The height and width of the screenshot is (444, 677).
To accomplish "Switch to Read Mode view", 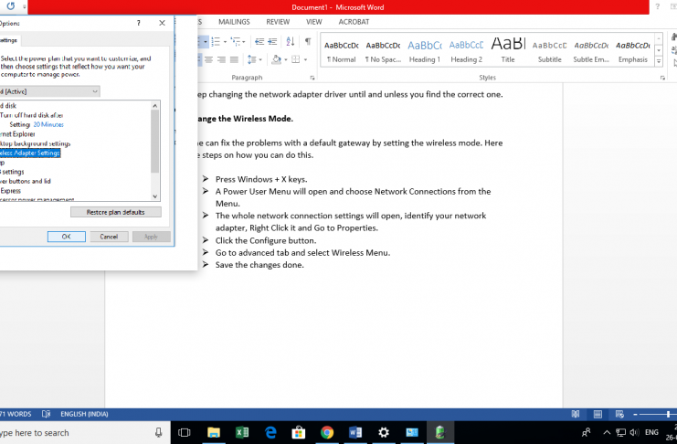I will pyautogui.click(x=576, y=414).
